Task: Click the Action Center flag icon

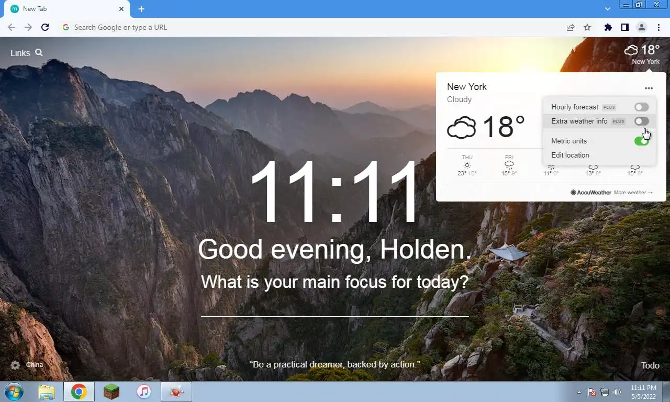Action: (593, 392)
